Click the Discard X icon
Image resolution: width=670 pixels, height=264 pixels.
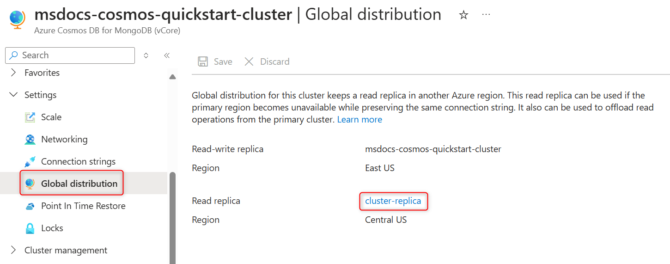[x=249, y=61]
